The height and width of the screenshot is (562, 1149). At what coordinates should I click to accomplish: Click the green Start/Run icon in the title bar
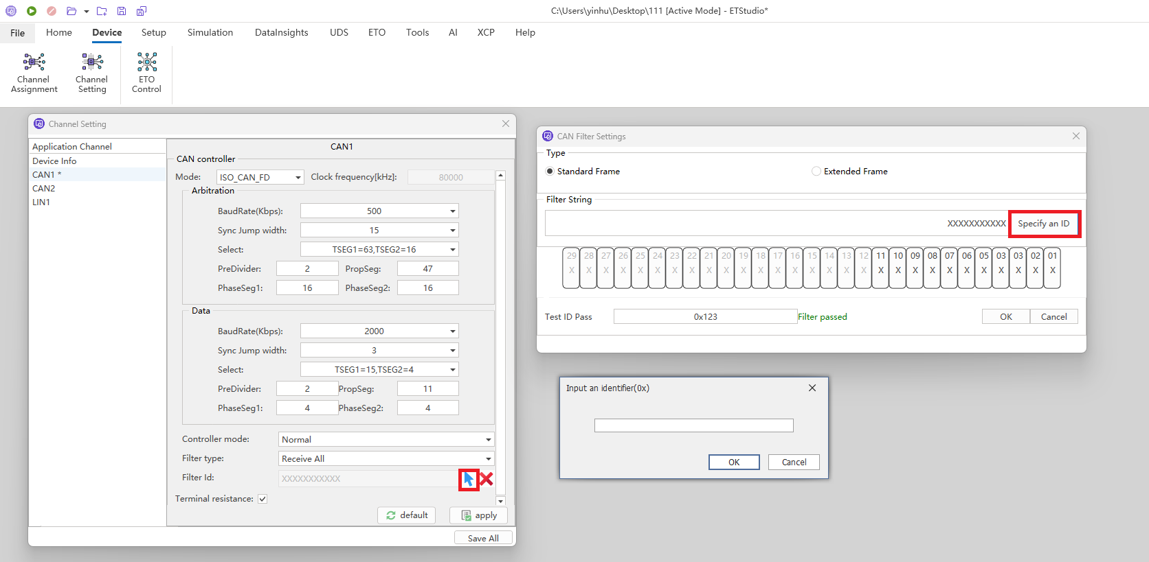click(32, 11)
